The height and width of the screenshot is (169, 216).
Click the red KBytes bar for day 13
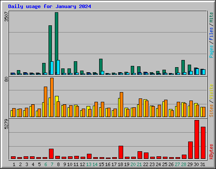click(89, 156)
